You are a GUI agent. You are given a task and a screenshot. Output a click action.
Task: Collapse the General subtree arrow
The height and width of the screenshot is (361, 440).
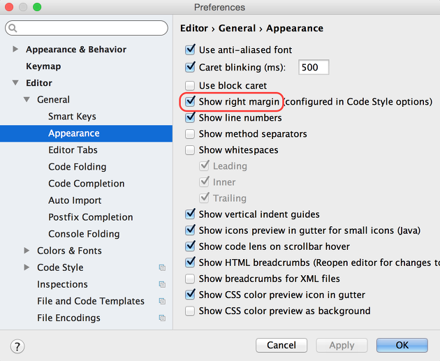27,99
